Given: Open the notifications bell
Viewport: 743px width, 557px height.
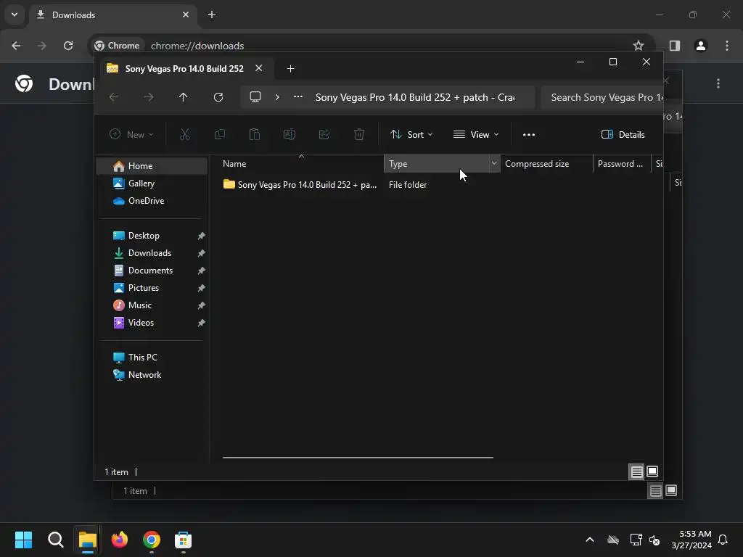Looking at the screenshot, I should [x=723, y=540].
